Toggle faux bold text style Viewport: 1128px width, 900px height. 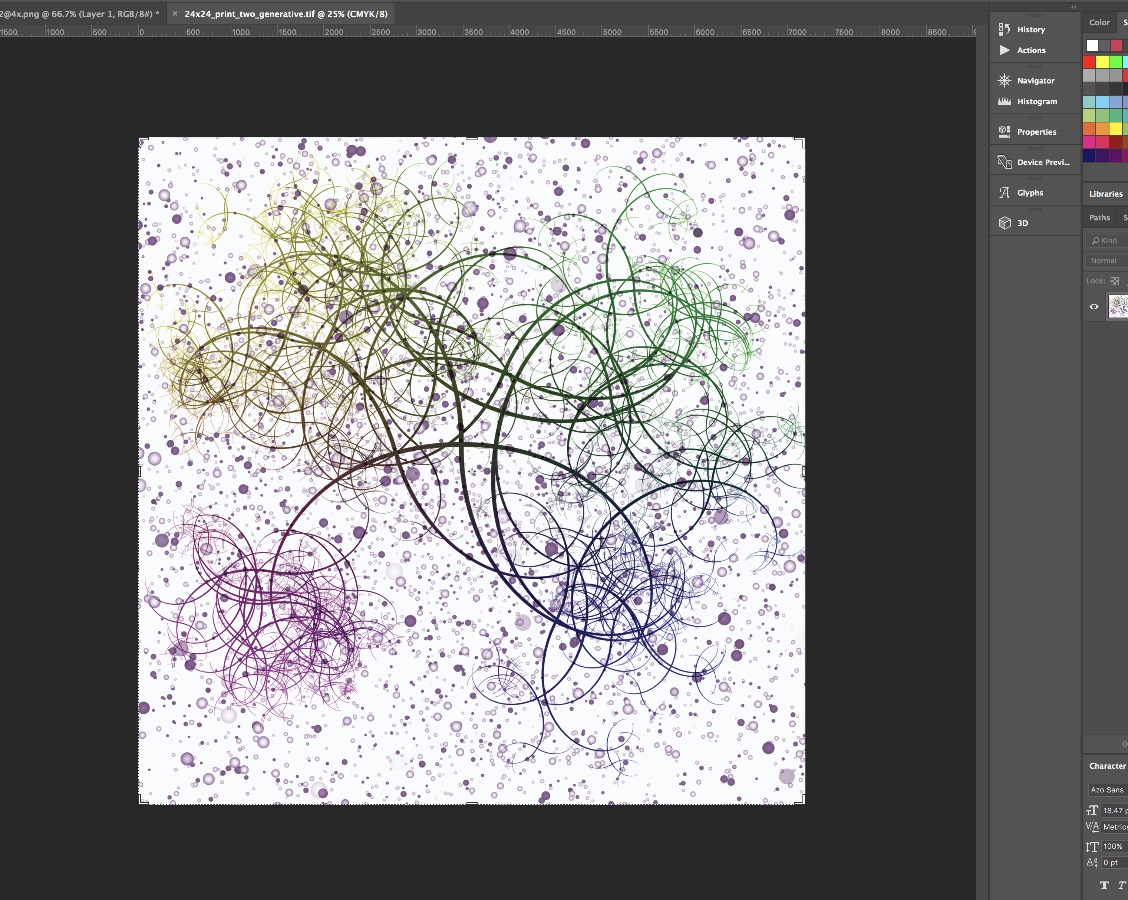1104,885
